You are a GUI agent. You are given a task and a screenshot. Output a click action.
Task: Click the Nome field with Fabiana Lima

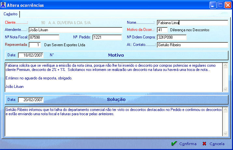[192, 23]
